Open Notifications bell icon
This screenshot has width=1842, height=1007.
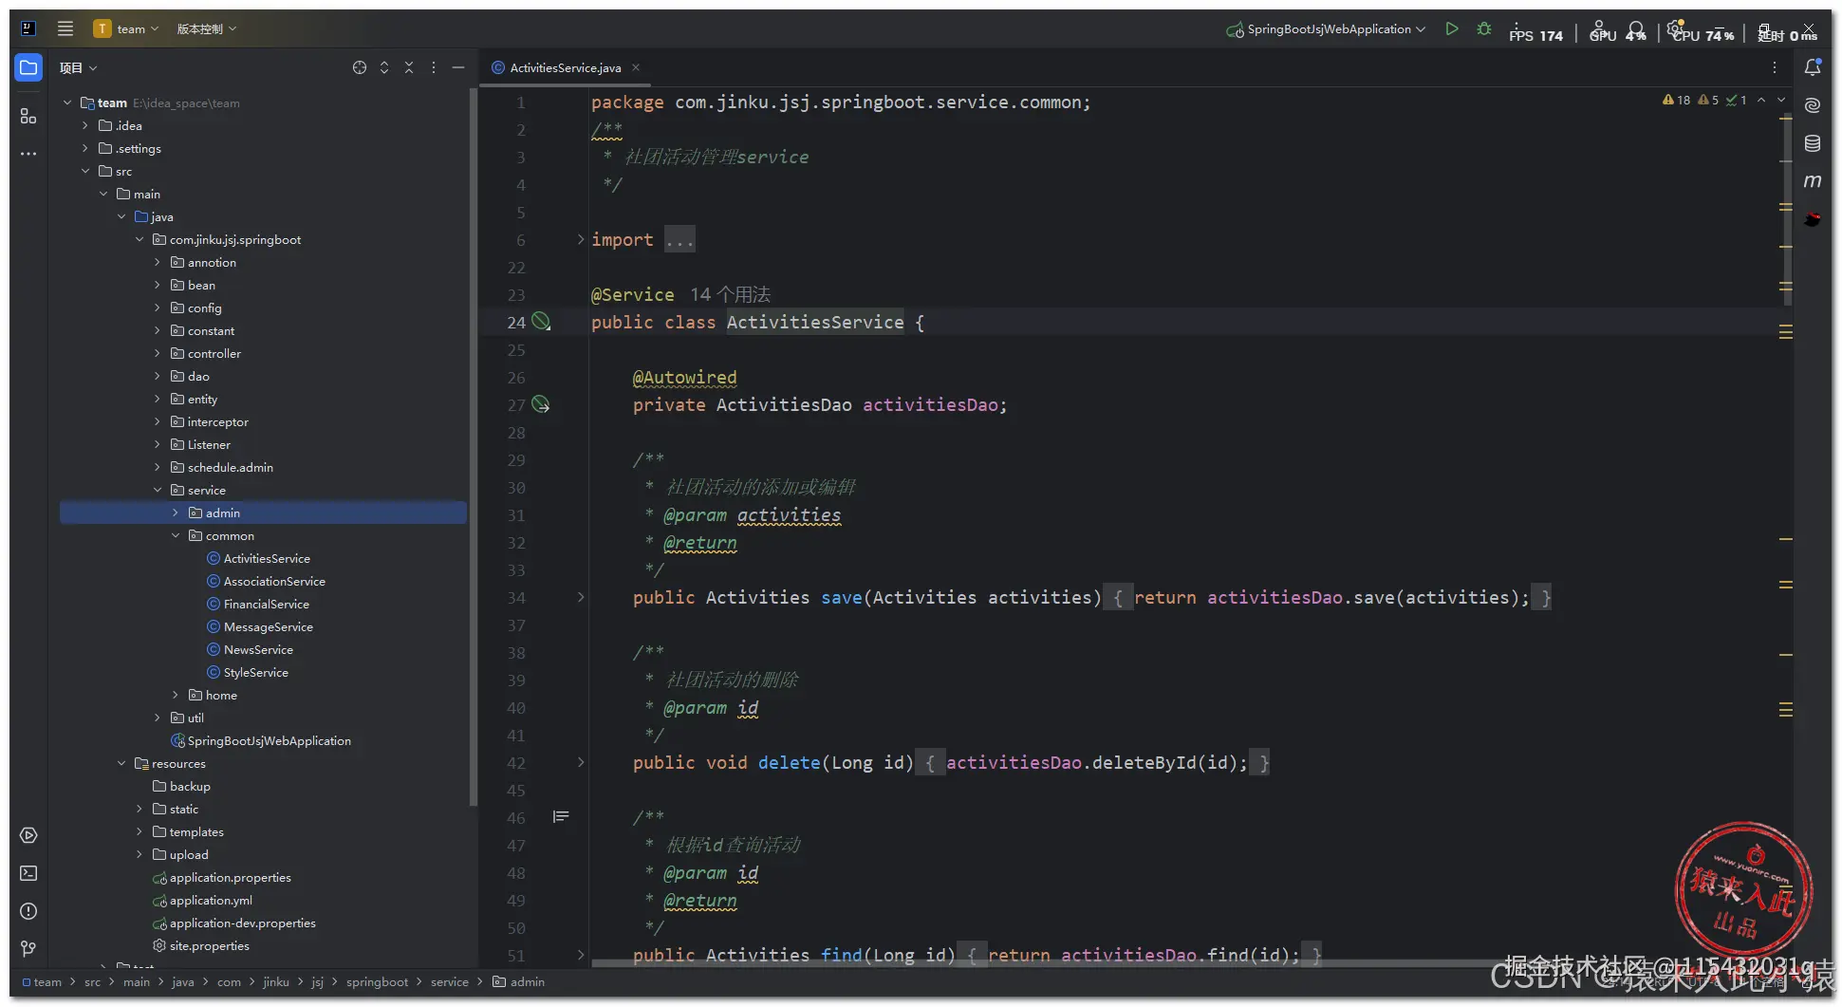[x=1813, y=67]
